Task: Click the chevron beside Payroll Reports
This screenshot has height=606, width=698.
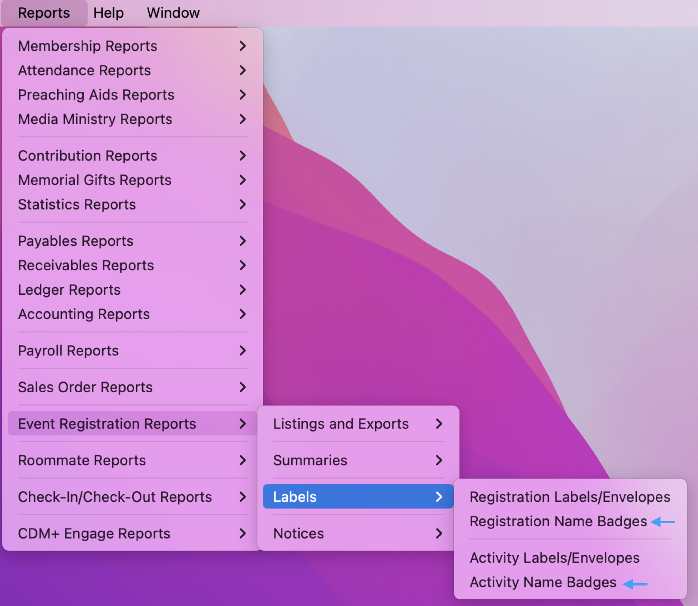Action: coord(242,351)
